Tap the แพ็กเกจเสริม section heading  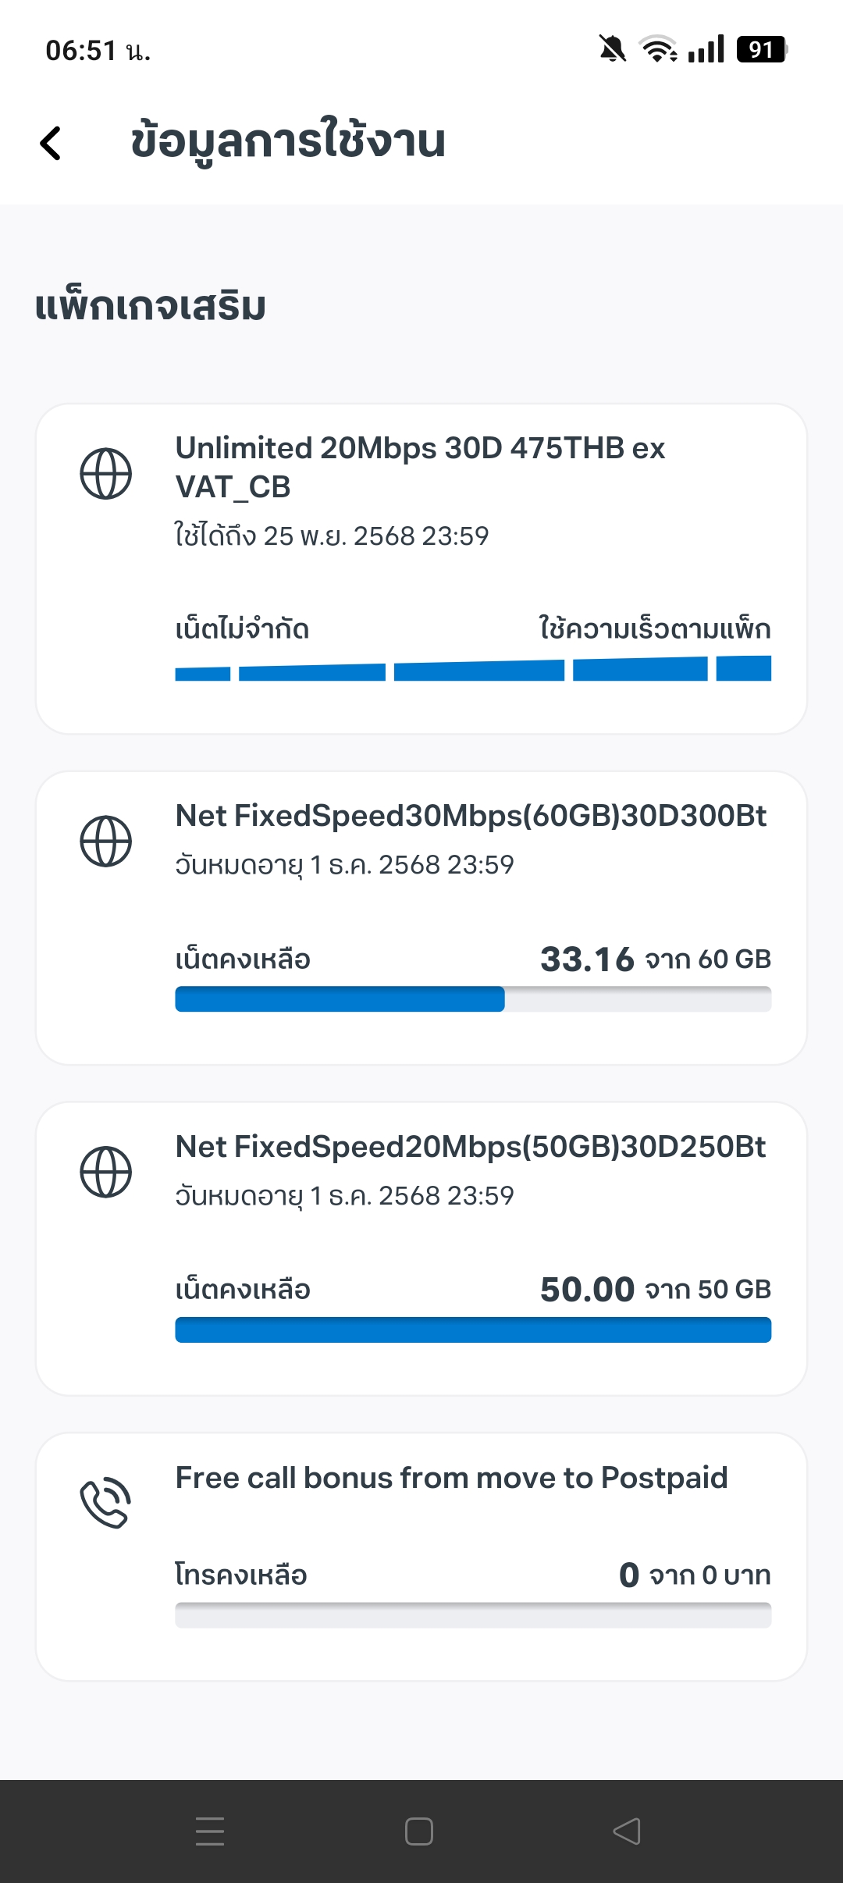pyautogui.click(x=151, y=306)
